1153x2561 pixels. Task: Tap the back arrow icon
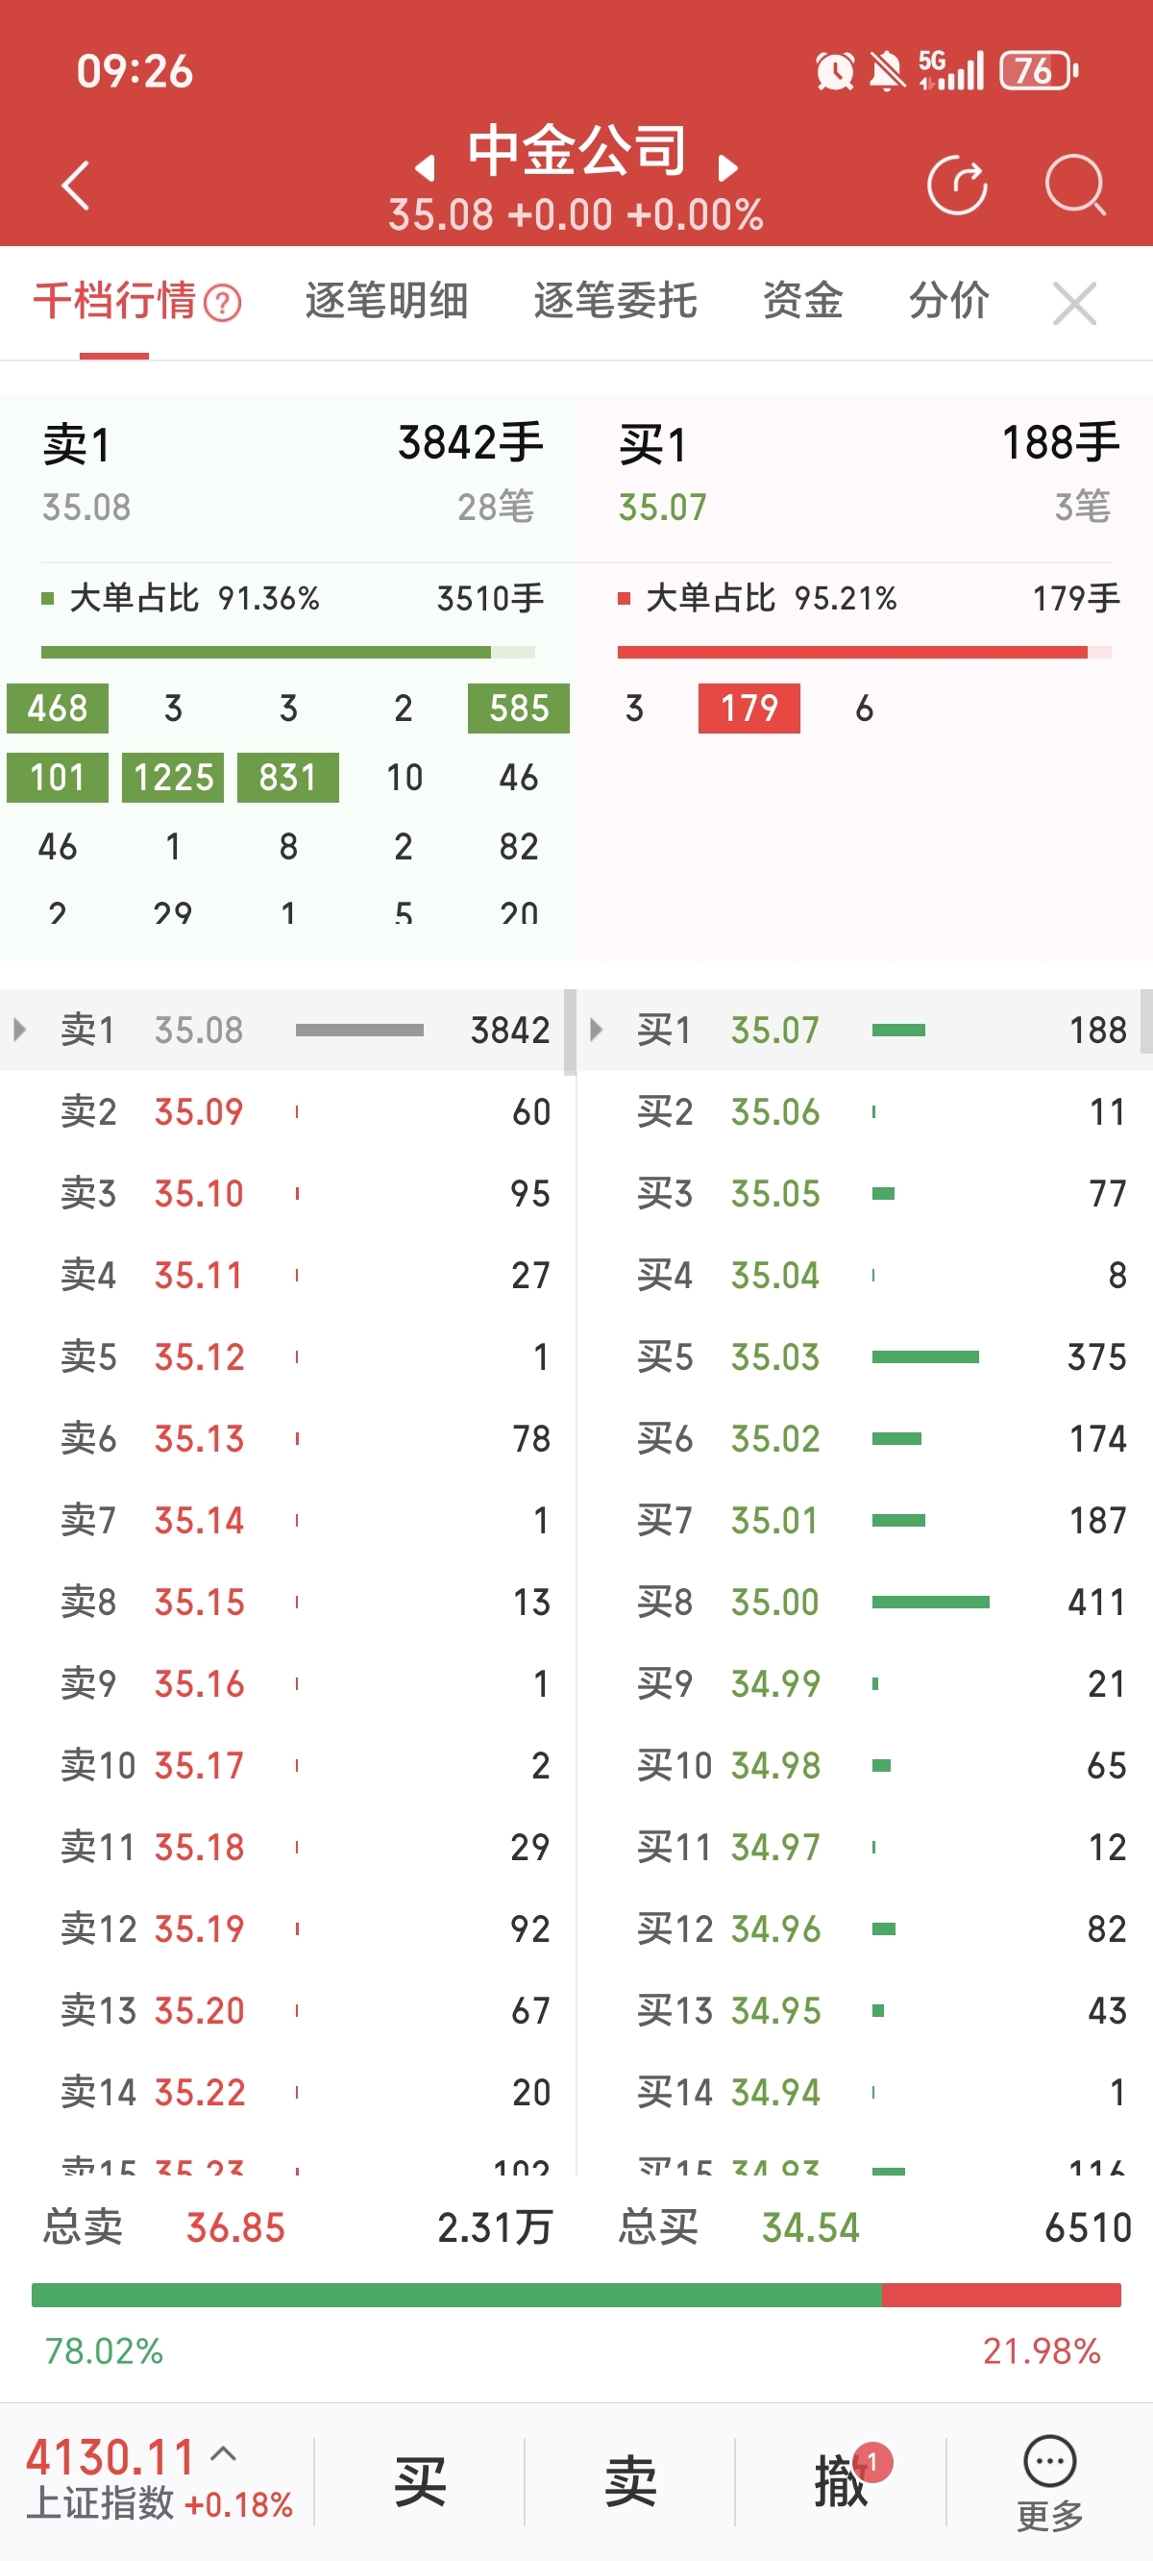point(77,186)
